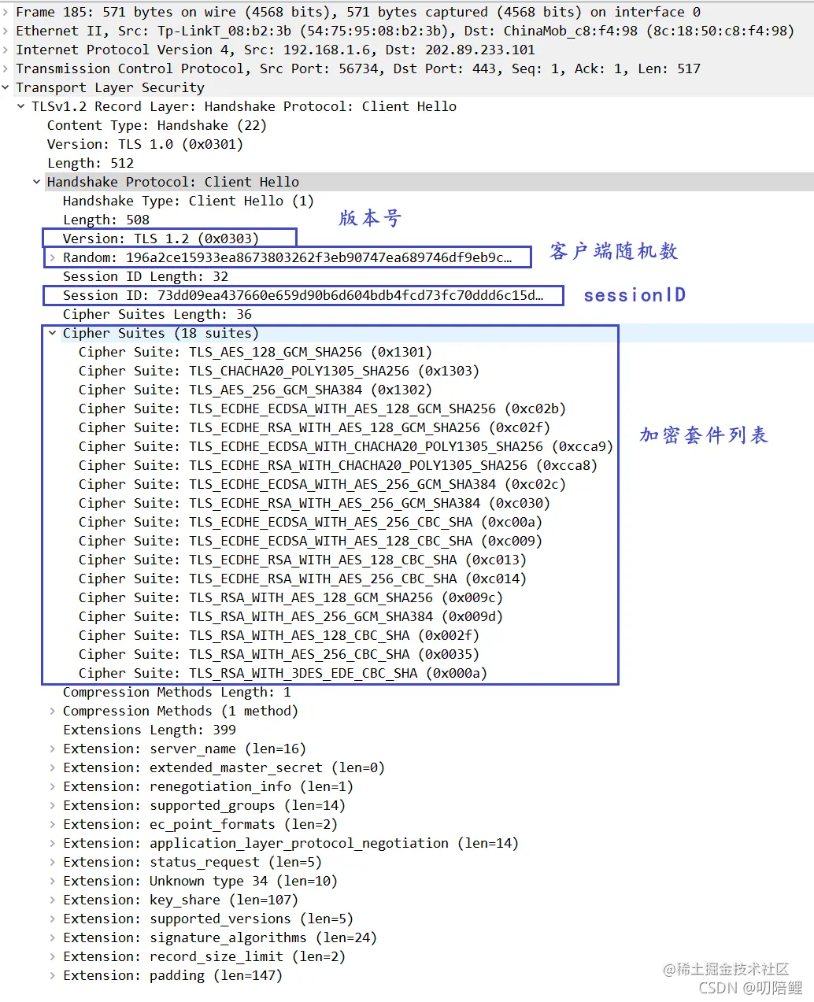Expand Extension: supported_groups
Viewport: 814px width, 1002px height.
[53, 805]
